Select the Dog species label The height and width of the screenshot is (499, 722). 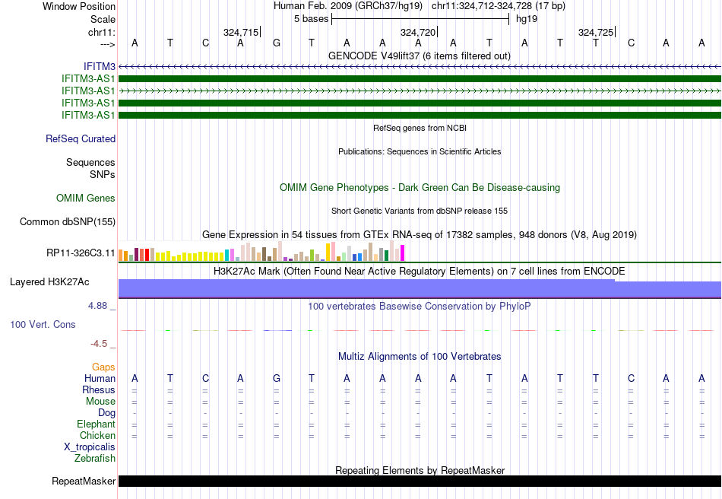pyautogui.click(x=107, y=413)
